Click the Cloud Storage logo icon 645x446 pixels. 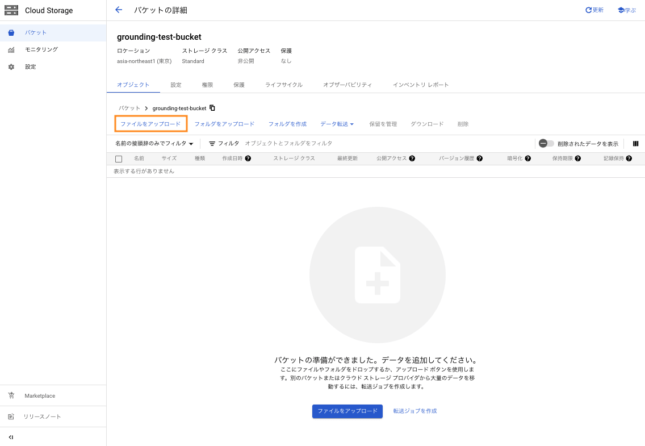pyautogui.click(x=11, y=10)
